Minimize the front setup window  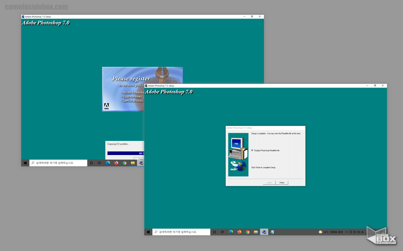pos(367,86)
